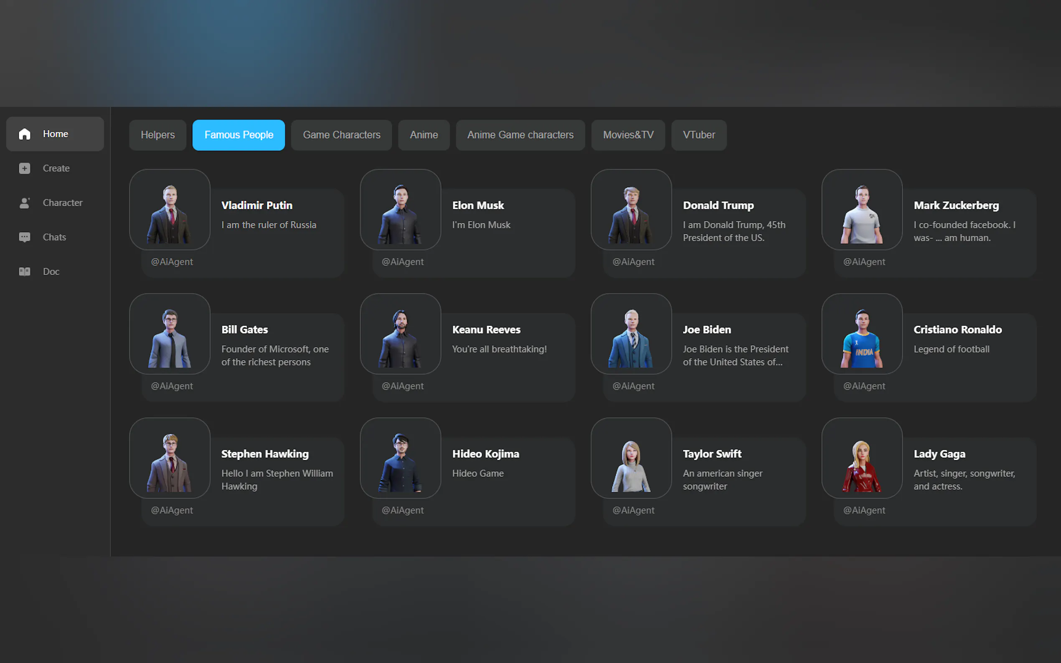Open the Stephen Hawking card description

click(x=277, y=480)
